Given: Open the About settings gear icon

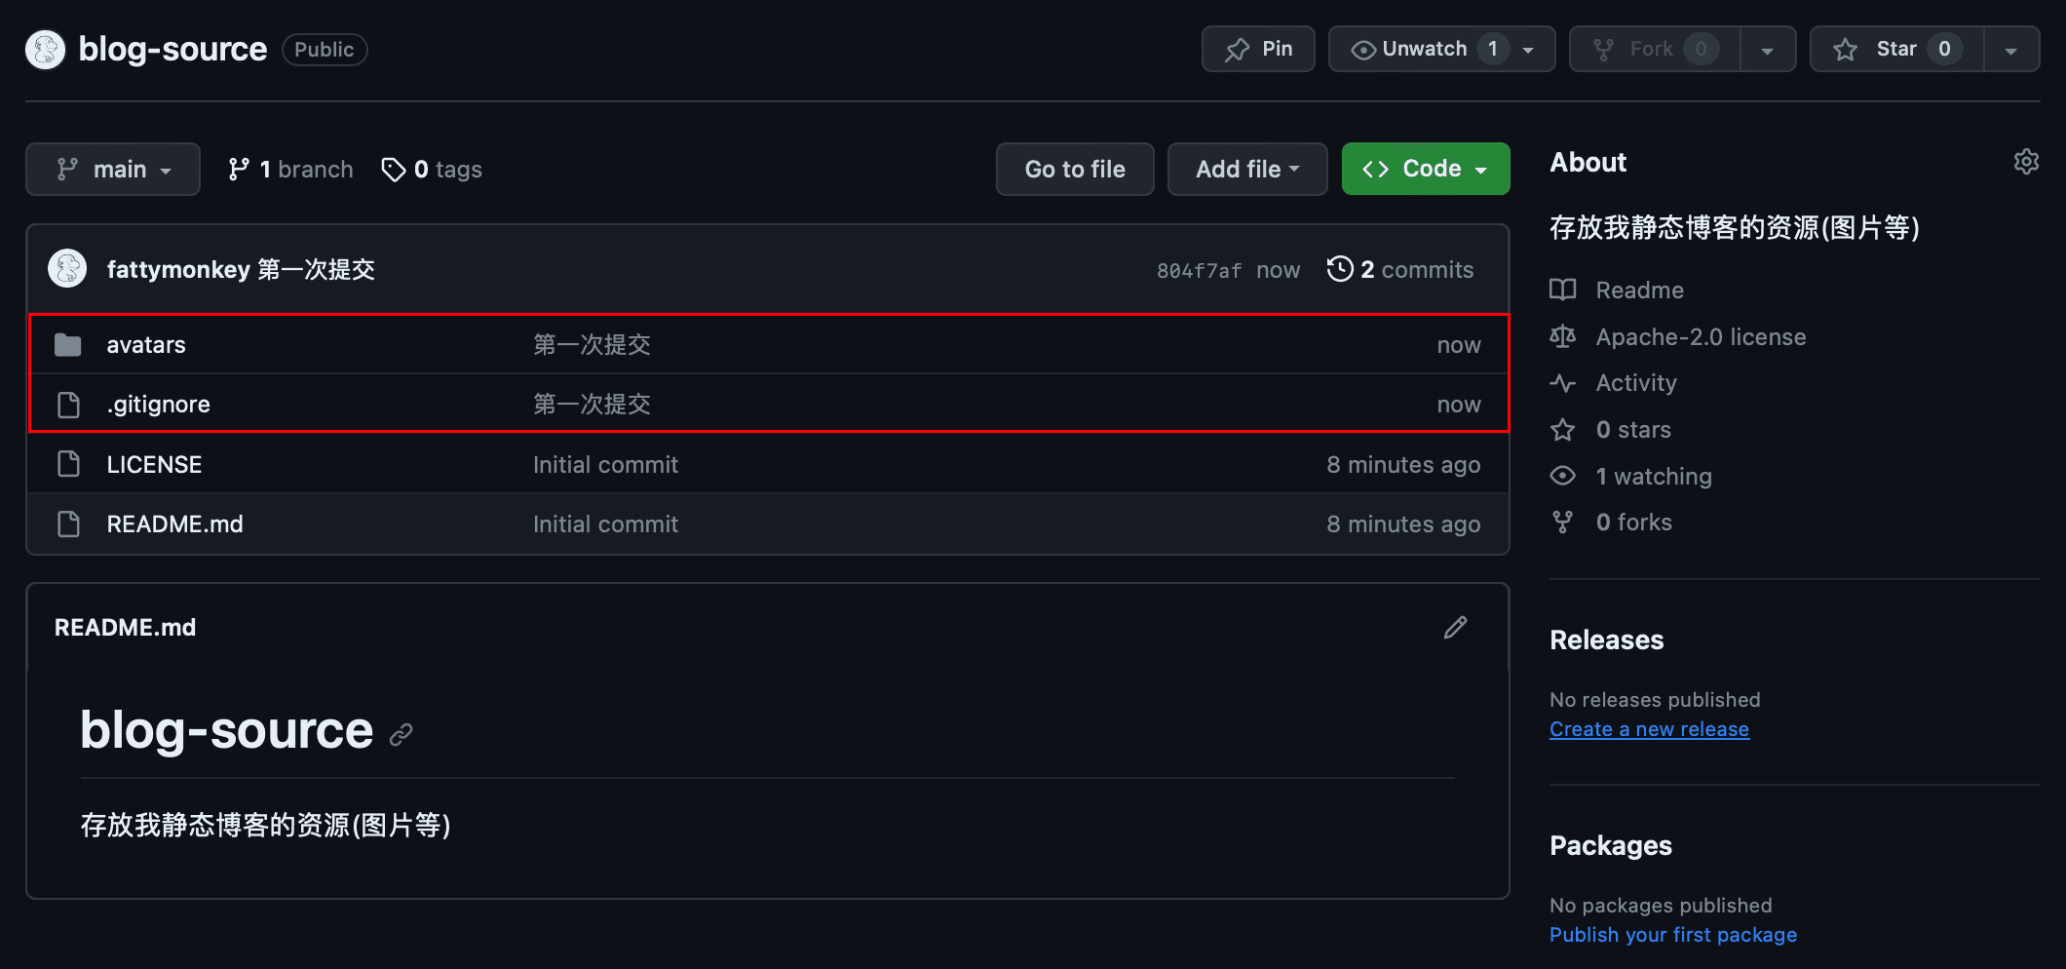Looking at the screenshot, I should [x=2026, y=162].
